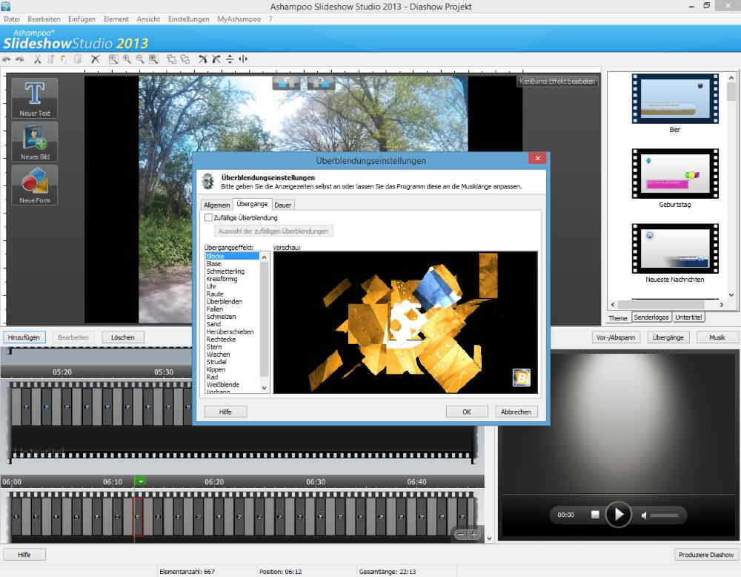Click the undo arrow in toolbar
741x577 pixels.
coord(7,59)
